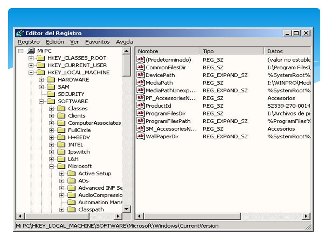
Task: Click the tree pane scroll left arrow
Action: [x=20, y=216]
